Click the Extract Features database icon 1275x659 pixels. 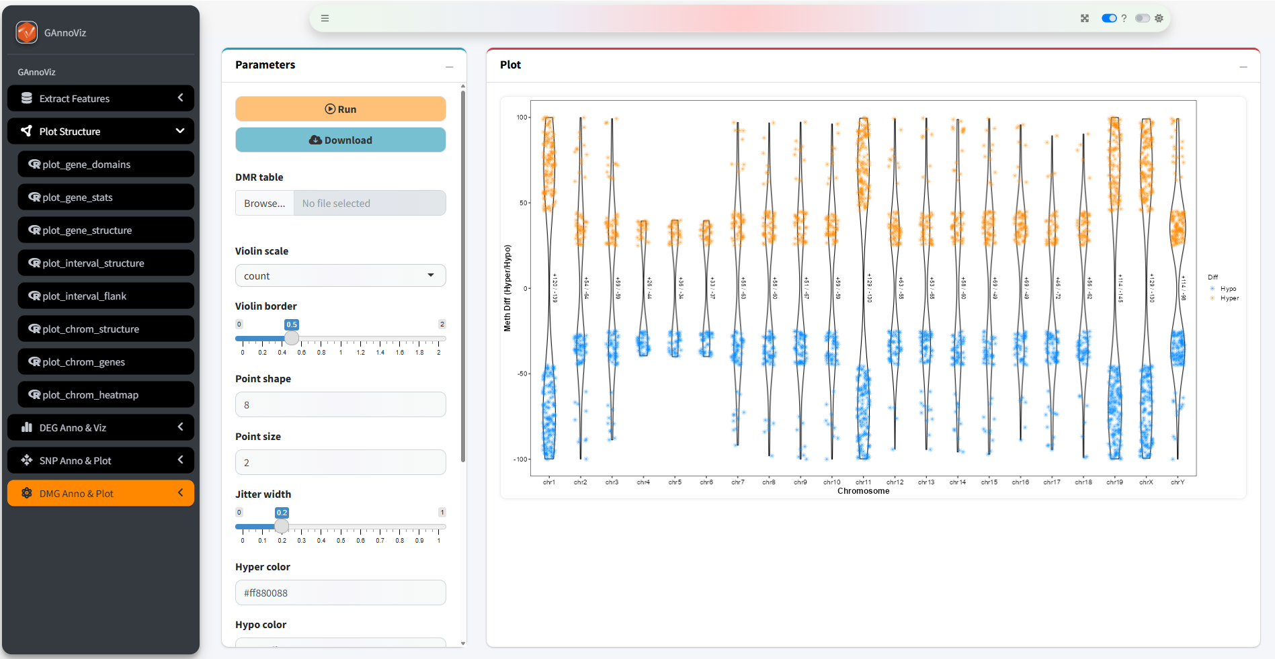(27, 98)
